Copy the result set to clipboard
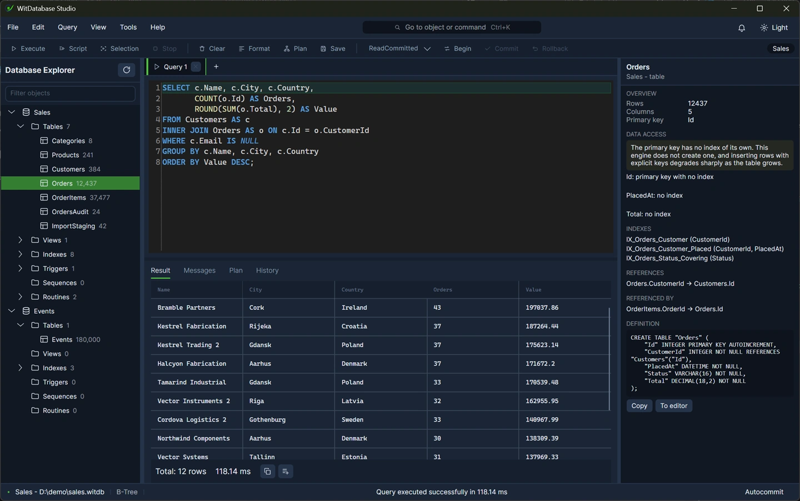This screenshot has height=501, width=800. [x=267, y=472]
